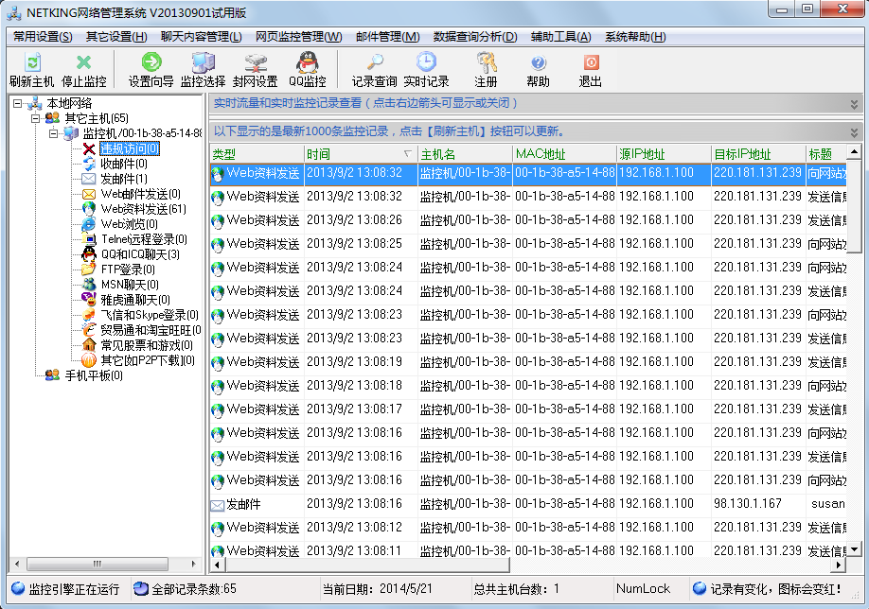The height and width of the screenshot is (609, 869).
Task: Select 手机平板(0) tree node
Action: click(x=94, y=375)
